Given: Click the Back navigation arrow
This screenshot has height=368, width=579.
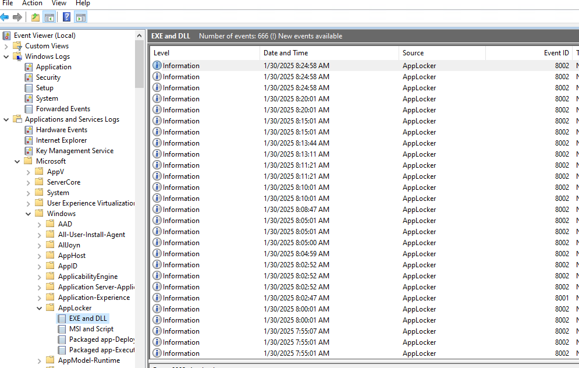Looking at the screenshot, I should [6, 16].
